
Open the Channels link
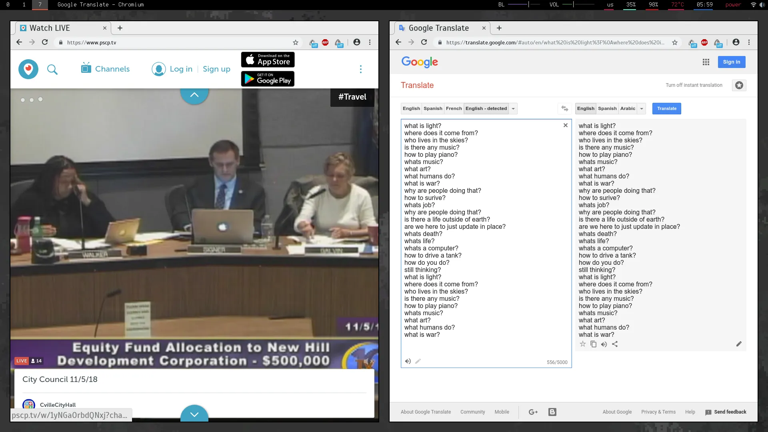[106, 69]
